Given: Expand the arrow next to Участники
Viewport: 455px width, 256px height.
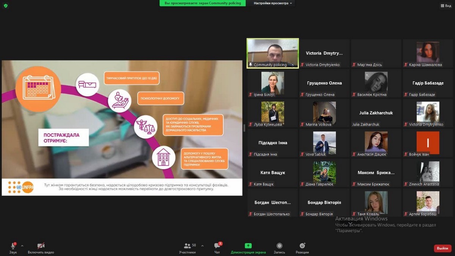Looking at the screenshot, I should (x=202, y=246).
